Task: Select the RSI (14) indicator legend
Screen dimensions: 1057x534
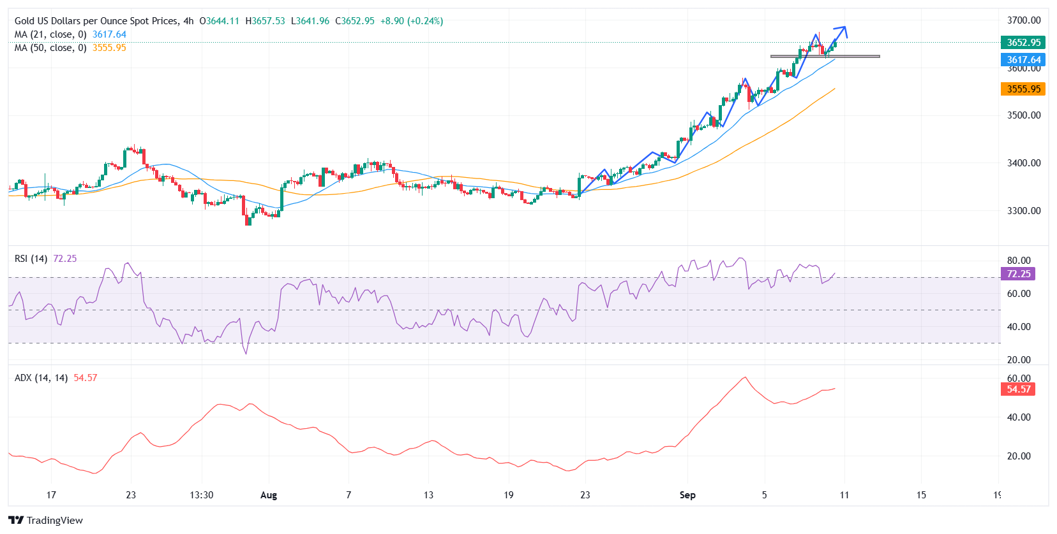Action: click(31, 259)
